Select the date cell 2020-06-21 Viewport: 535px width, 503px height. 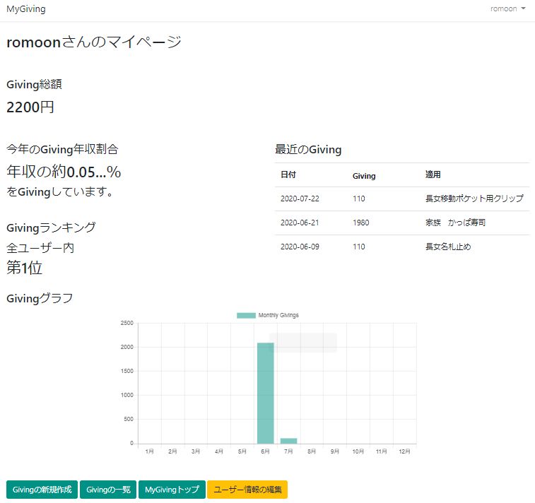click(x=300, y=223)
